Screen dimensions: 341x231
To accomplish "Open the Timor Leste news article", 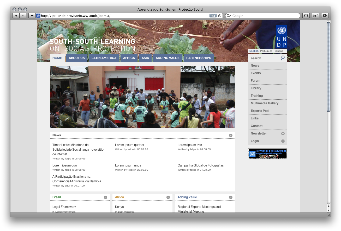I will 78,150.
